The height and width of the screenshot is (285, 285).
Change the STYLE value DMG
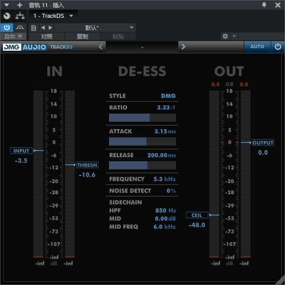pyautogui.click(x=168, y=96)
